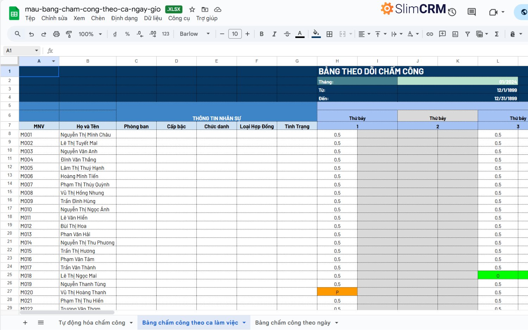Click the Print icon
528x330 pixels.
point(56,34)
